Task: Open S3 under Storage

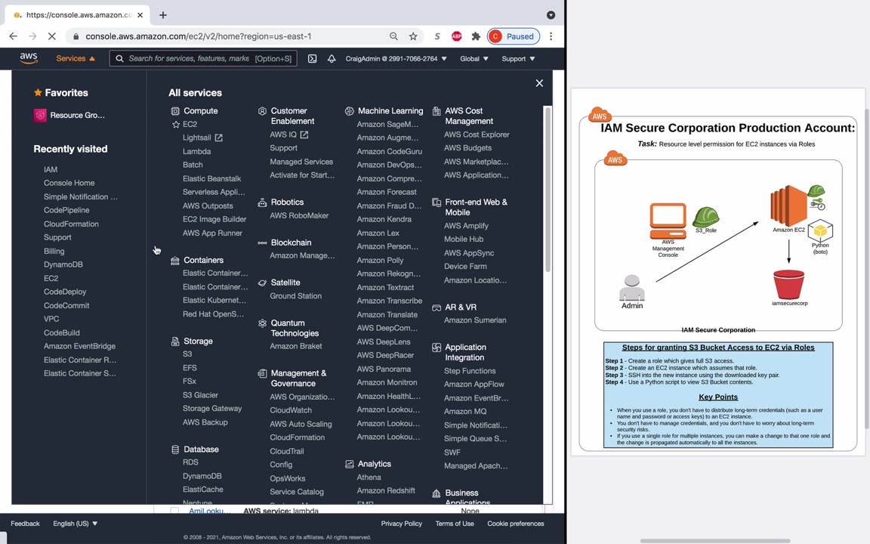Action: [x=187, y=354]
